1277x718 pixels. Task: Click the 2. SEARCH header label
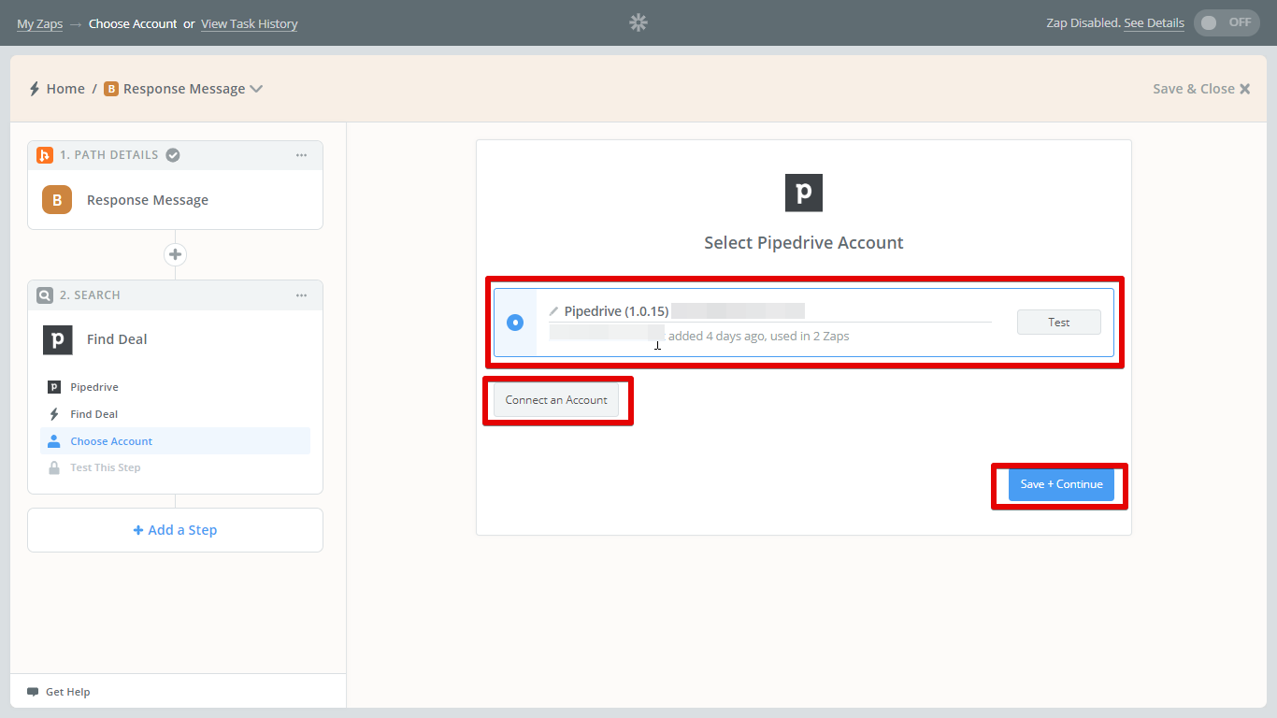click(90, 295)
